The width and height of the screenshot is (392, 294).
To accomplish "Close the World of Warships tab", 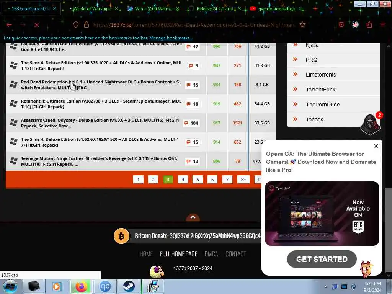I will 116,8.
